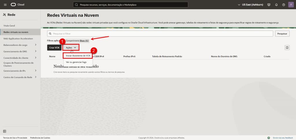296x140 pixels.
Task: Click the global search resources field
Action: tap(130, 5)
